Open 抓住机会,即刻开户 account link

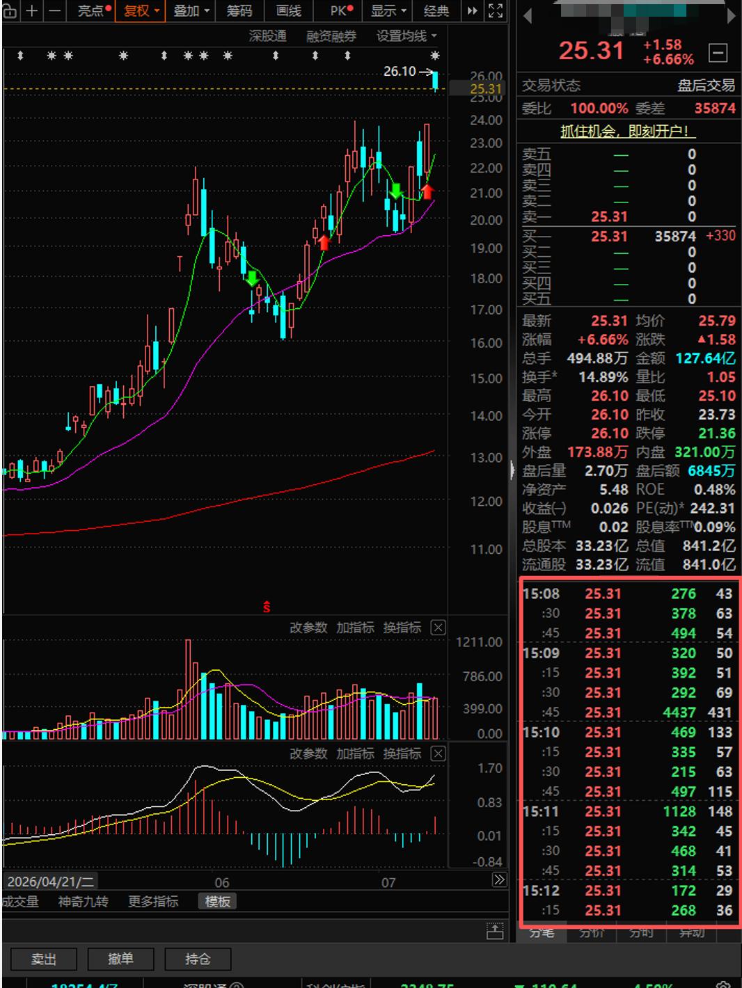(629, 131)
